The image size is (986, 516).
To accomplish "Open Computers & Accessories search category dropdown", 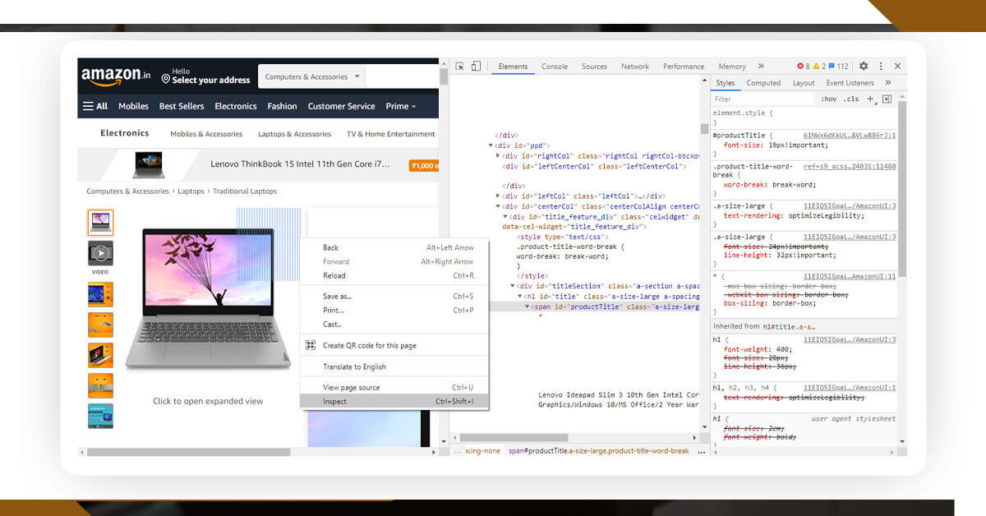I will pos(311,77).
